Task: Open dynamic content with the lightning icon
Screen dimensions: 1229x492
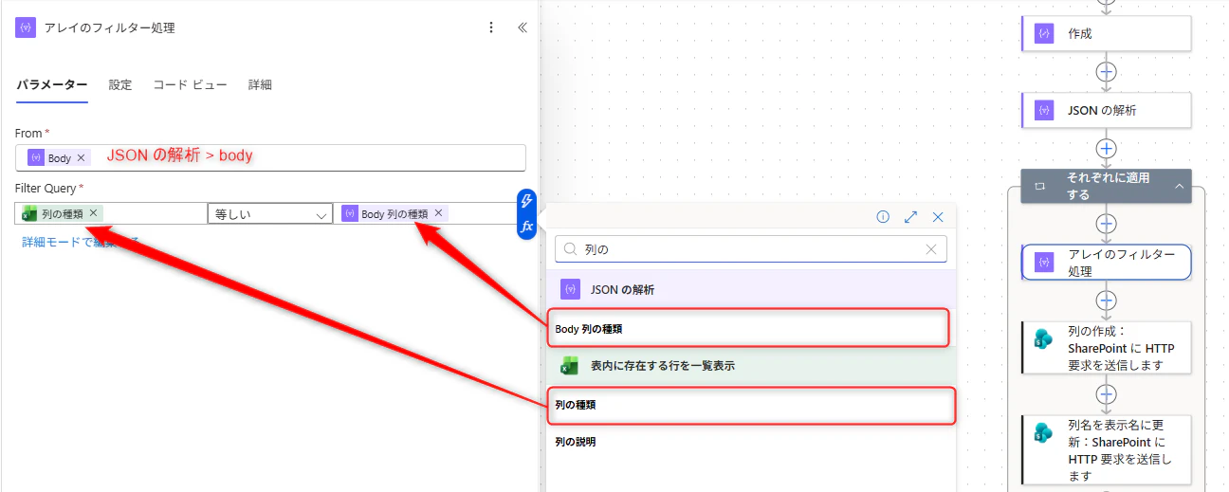Action: pyautogui.click(x=527, y=200)
